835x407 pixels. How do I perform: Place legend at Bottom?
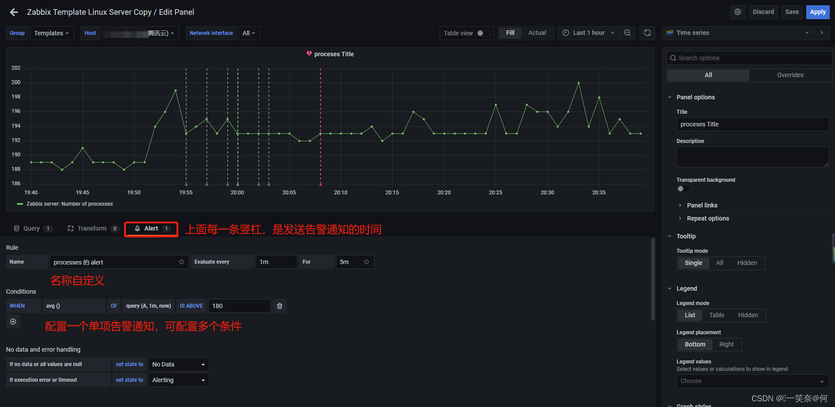(695, 345)
